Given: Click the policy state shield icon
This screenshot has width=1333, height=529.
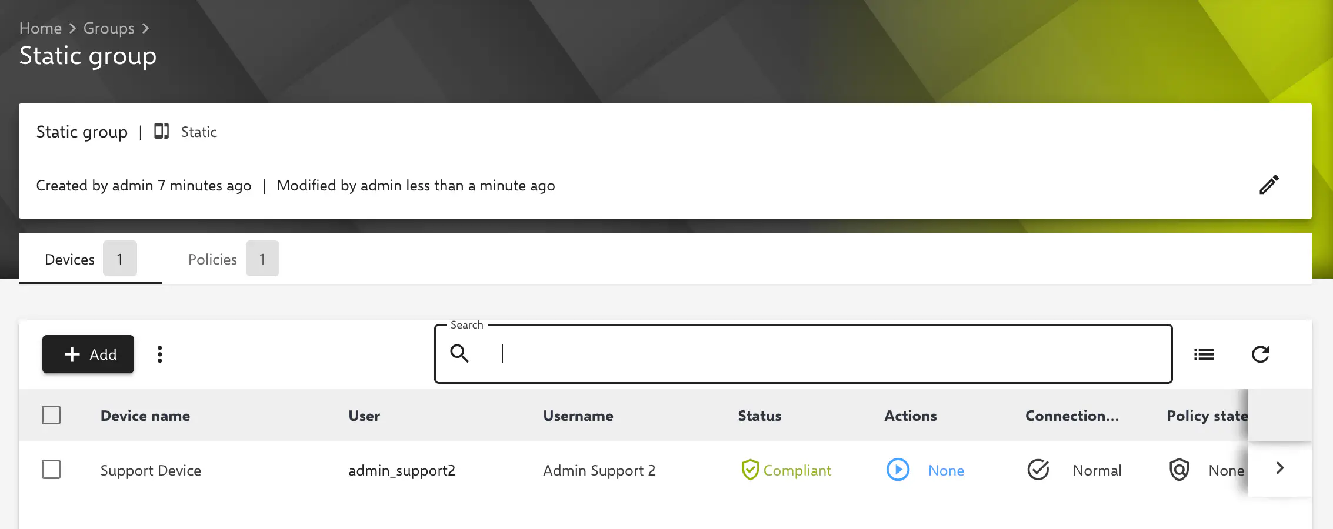Looking at the screenshot, I should coord(1179,470).
